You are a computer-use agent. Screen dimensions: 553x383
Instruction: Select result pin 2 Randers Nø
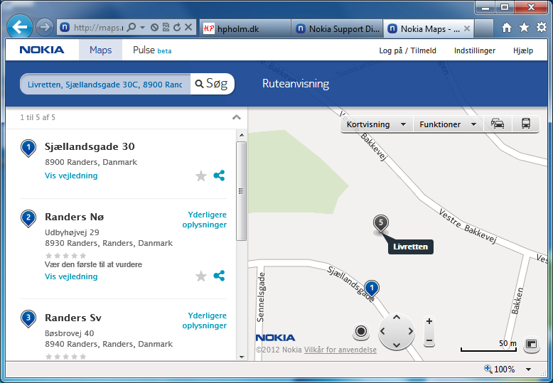tap(28, 218)
